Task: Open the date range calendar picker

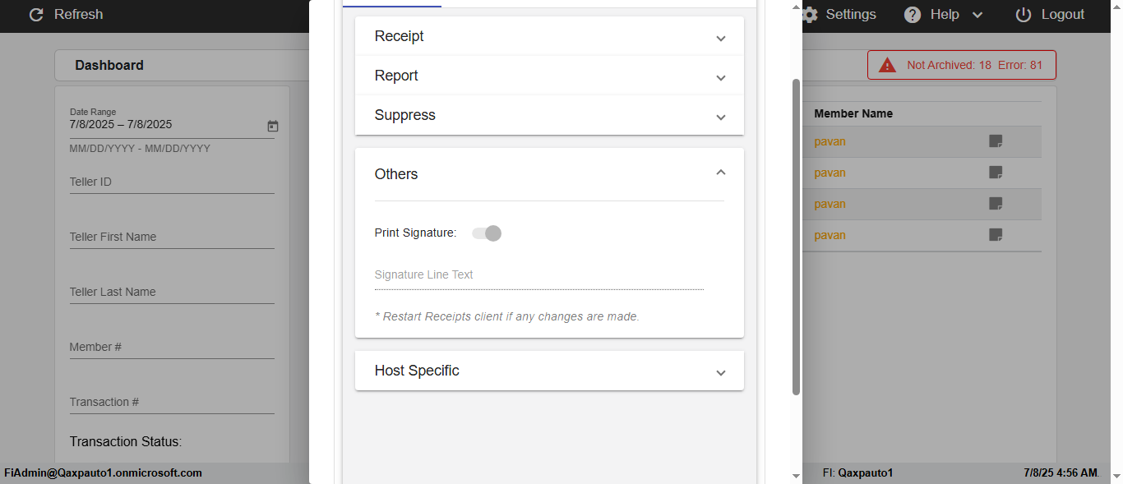Action: (x=273, y=126)
